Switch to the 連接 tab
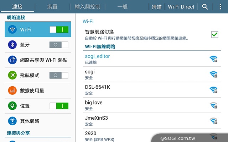 coord(17,7)
